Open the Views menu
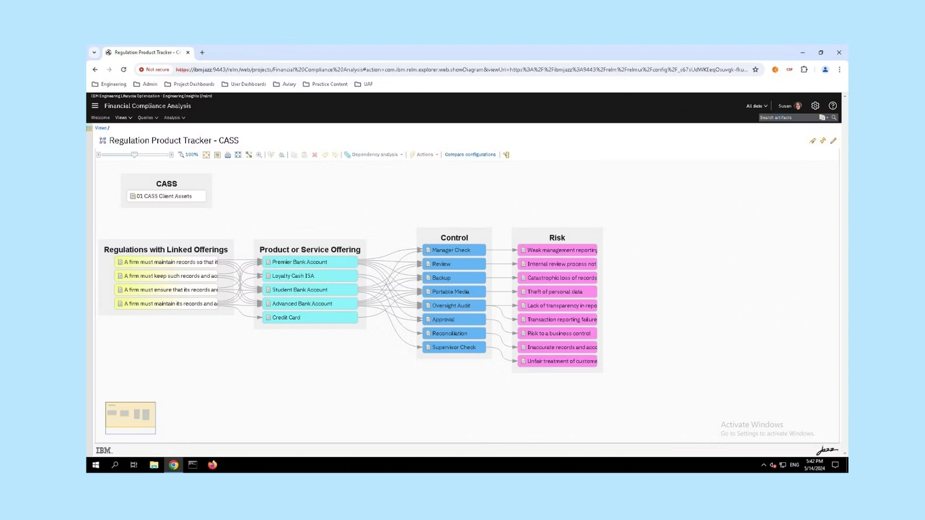The height and width of the screenshot is (520, 925). coord(123,117)
